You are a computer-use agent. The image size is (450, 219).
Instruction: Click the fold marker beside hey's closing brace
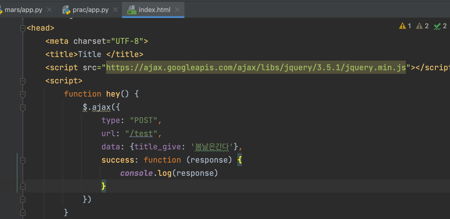[23, 213]
